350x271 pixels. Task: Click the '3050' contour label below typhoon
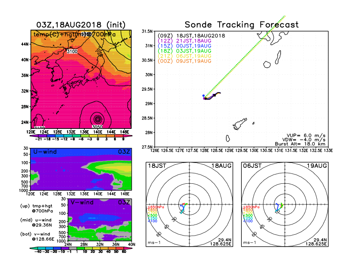[97, 127]
